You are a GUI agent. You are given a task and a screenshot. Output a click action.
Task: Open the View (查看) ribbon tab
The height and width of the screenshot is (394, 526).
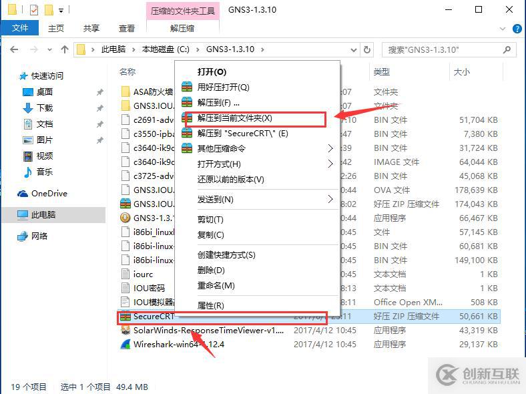tap(126, 28)
